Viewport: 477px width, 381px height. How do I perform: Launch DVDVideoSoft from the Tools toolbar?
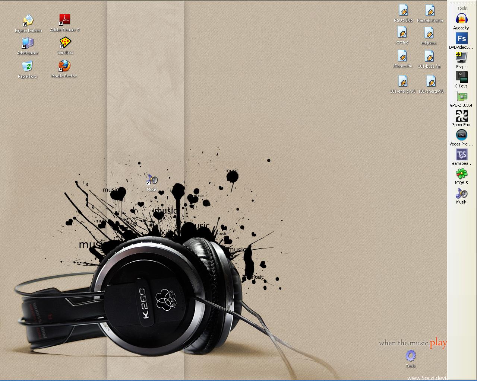tap(461, 38)
